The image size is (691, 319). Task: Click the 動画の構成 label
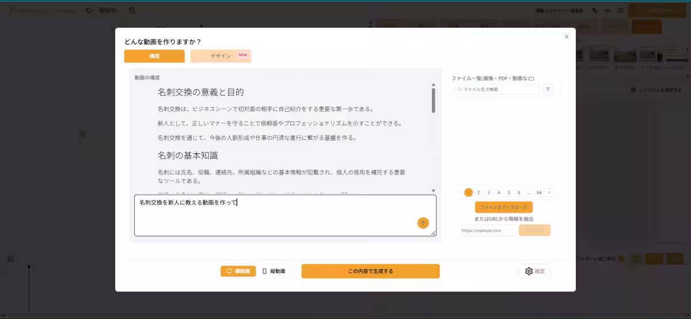tap(147, 77)
